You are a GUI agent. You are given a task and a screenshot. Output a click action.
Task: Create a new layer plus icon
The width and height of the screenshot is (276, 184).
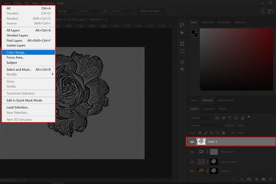coord(270,179)
